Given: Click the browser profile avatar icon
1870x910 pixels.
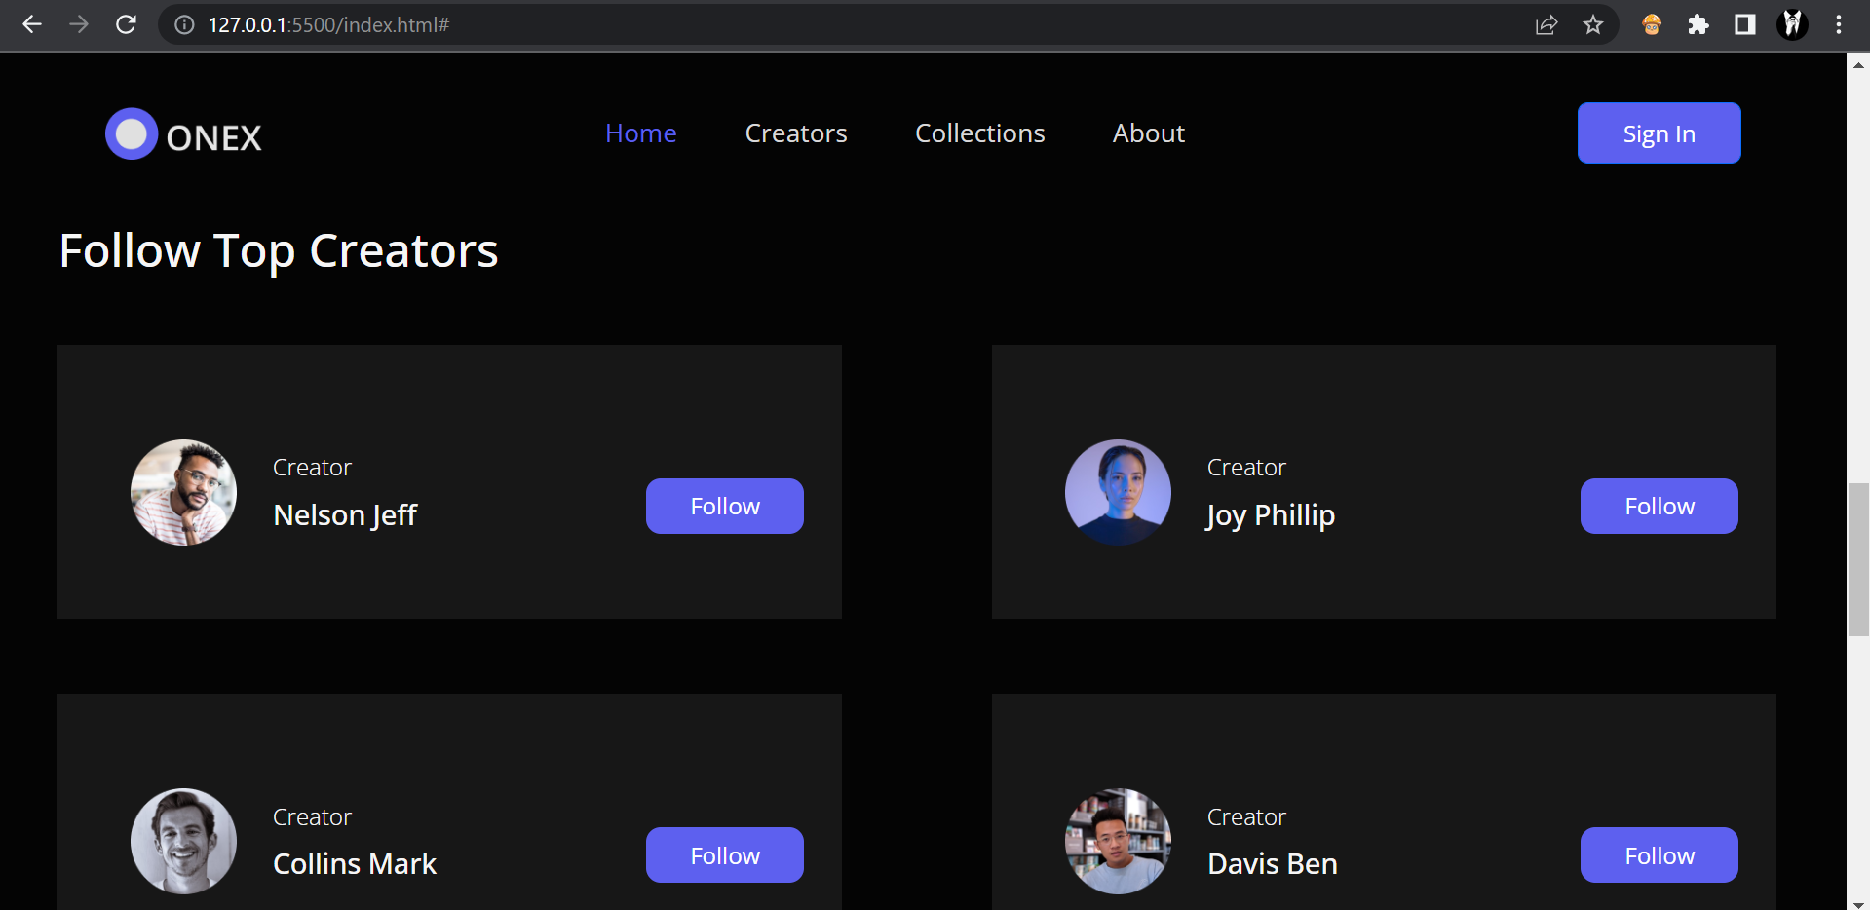Looking at the screenshot, I should click(x=1792, y=25).
